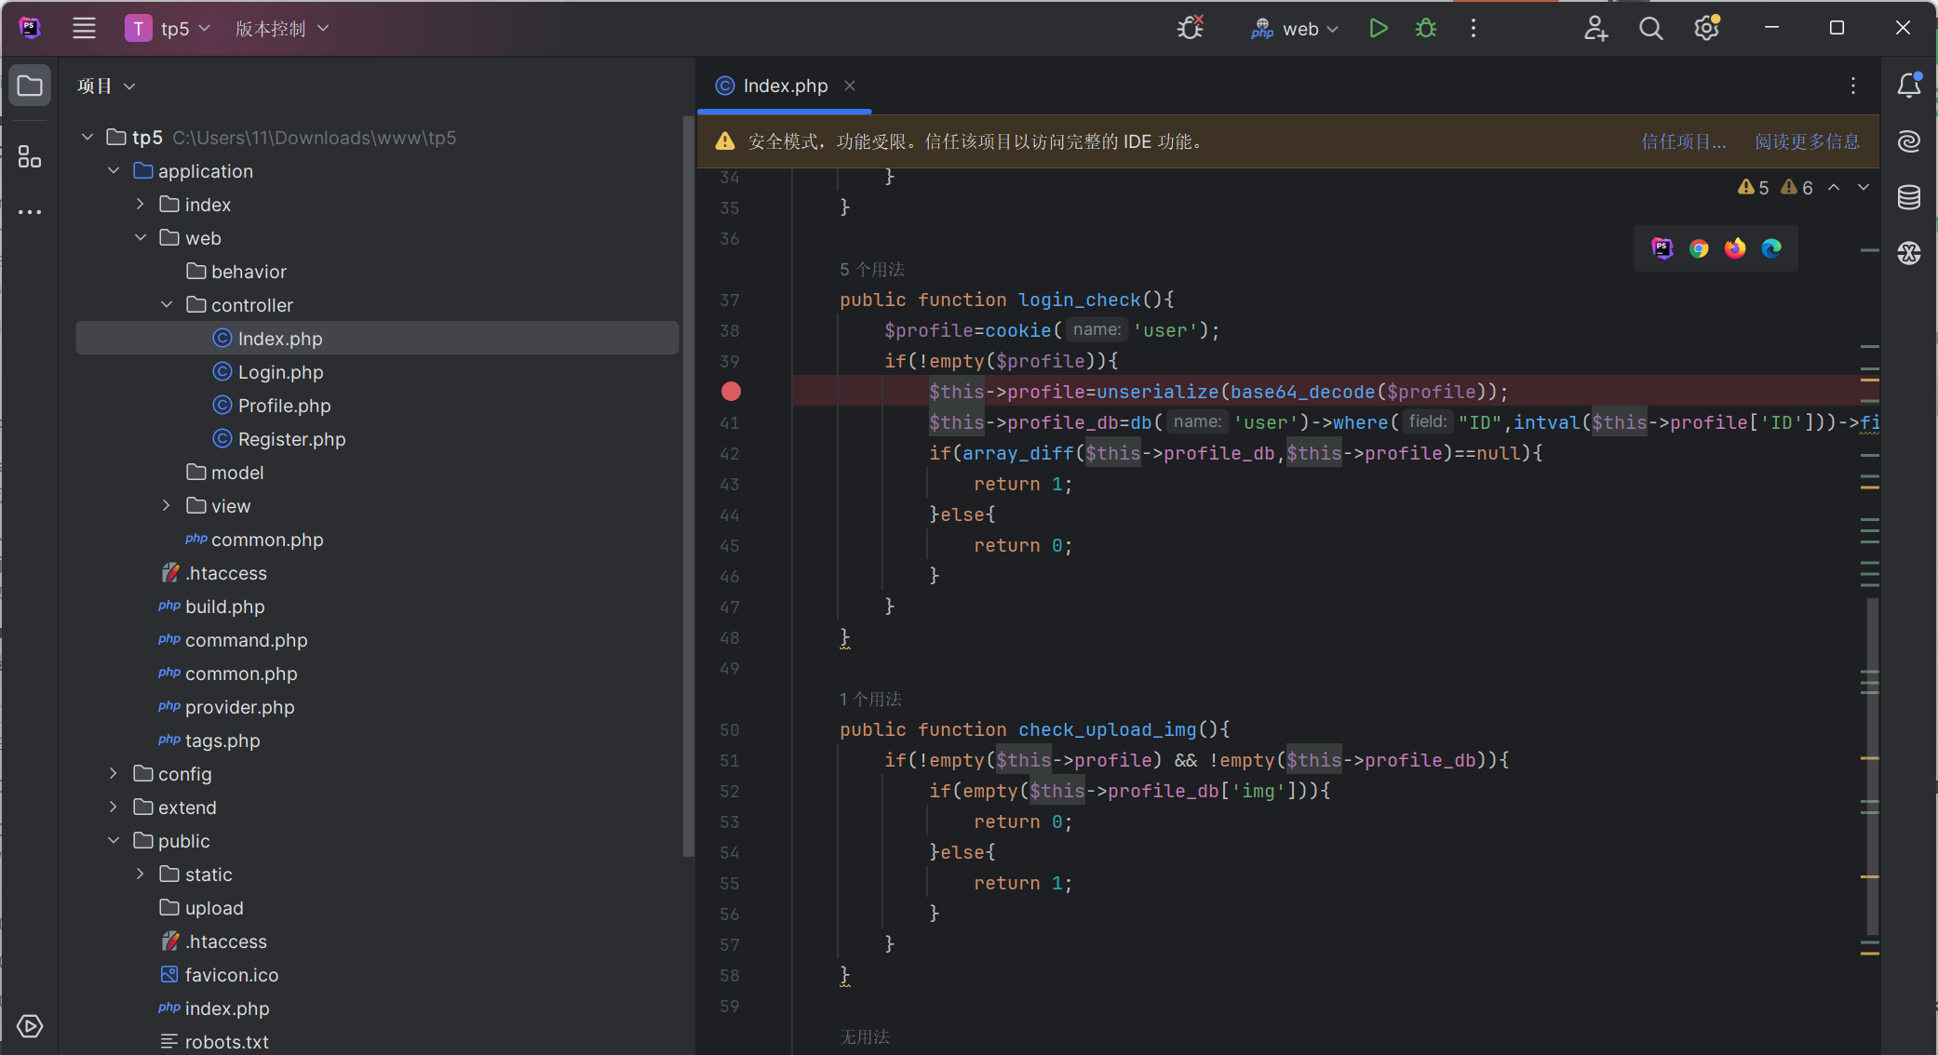Image resolution: width=1938 pixels, height=1055 pixels.
Task: Open the Structure tool window icon
Action: click(x=30, y=156)
